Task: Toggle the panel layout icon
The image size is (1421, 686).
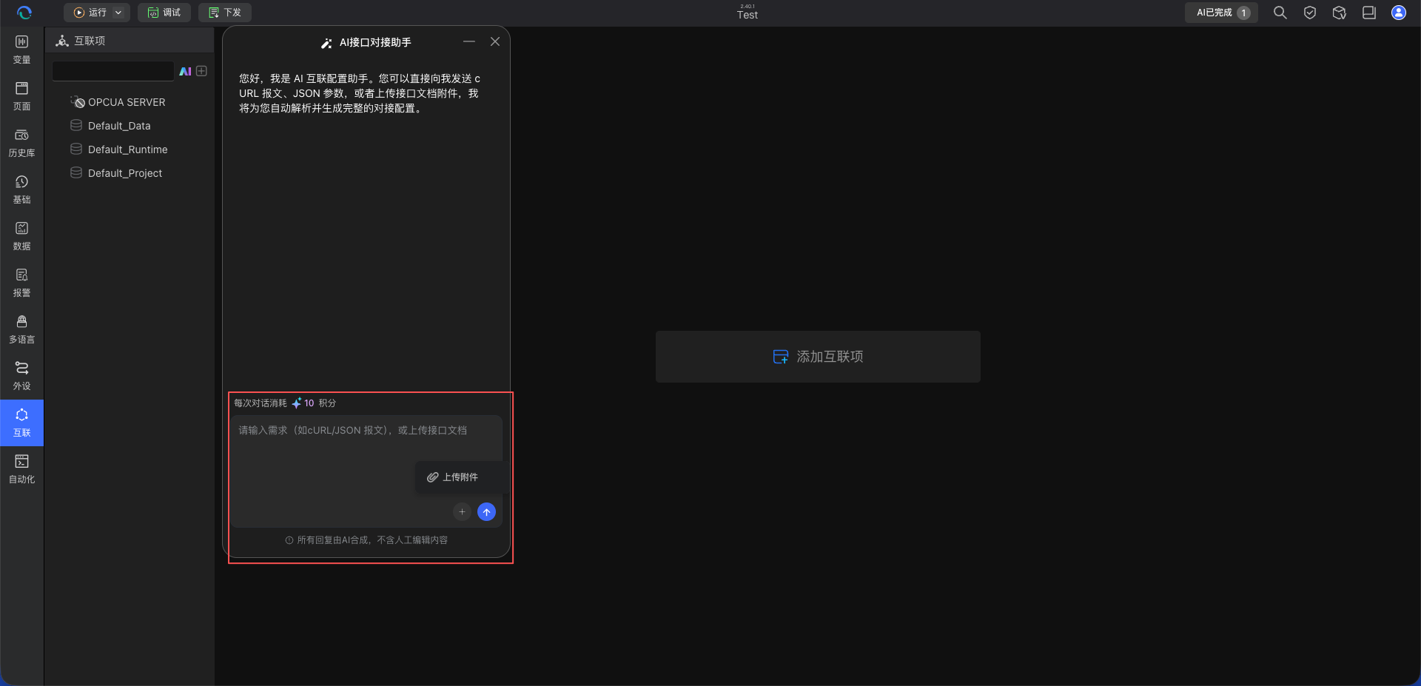Action: [1368, 13]
